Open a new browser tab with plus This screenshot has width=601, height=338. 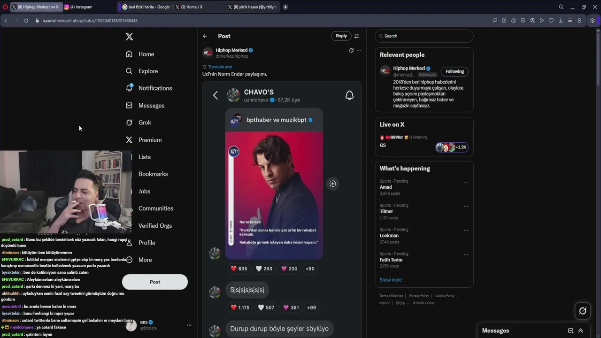click(x=285, y=7)
